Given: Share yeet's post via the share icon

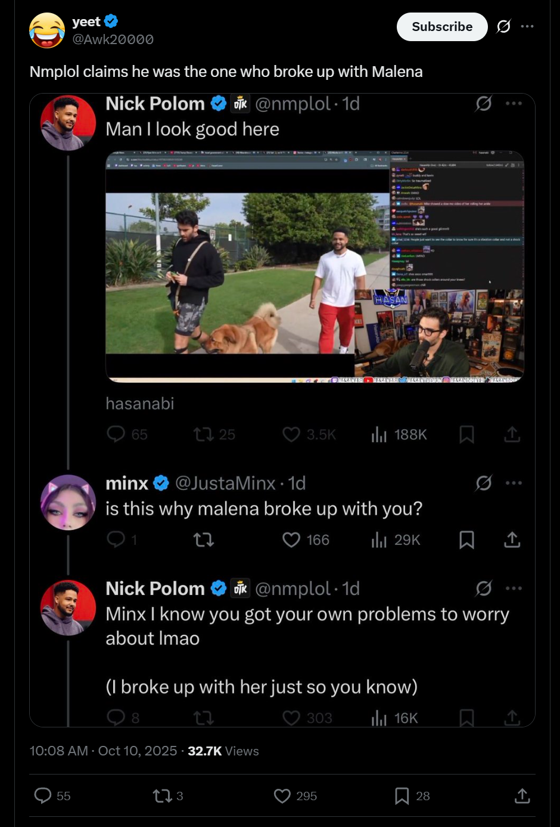Looking at the screenshot, I should click(522, 795).
